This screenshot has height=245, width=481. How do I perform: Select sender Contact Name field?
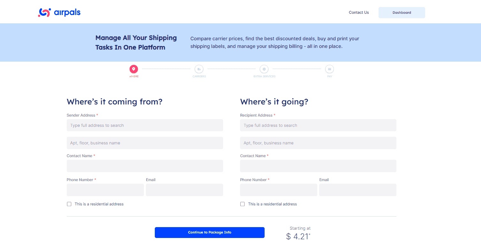(145, 166)
